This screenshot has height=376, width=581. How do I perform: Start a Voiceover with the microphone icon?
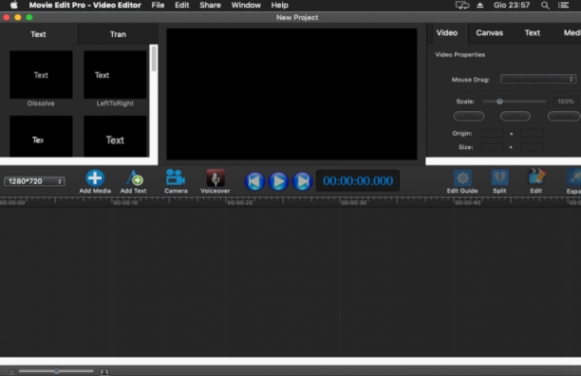216,178
